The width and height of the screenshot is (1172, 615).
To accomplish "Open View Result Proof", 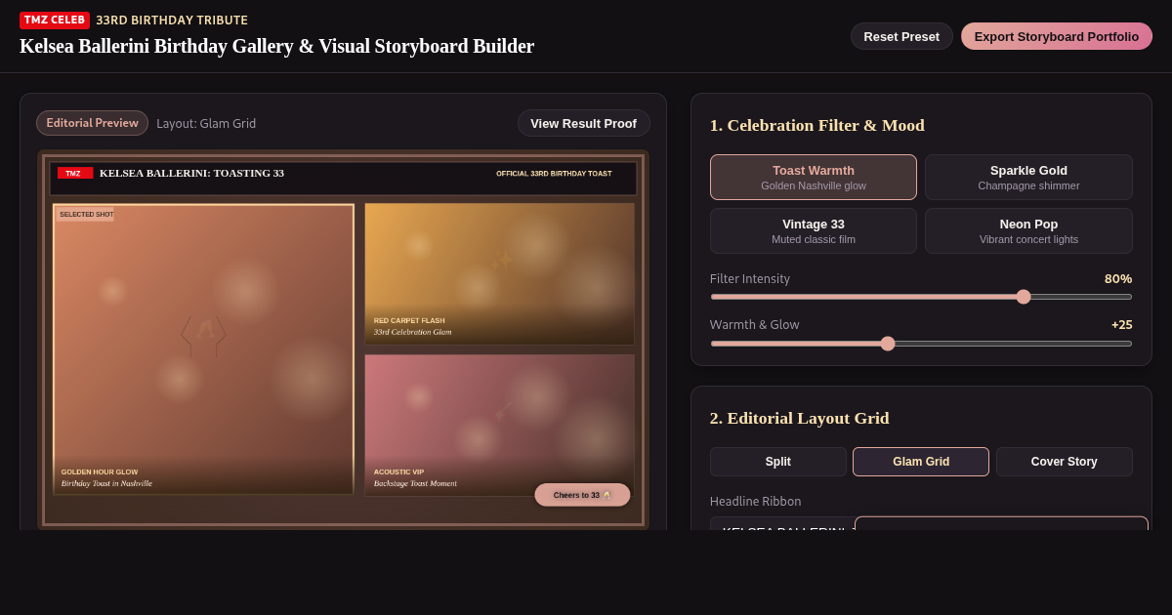I will [x=583, y=123].
